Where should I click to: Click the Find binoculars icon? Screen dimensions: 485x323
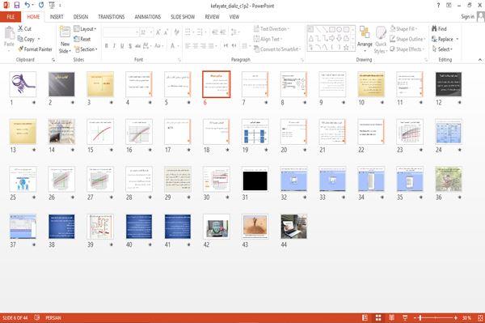pyautogui.click(x=434, y=28)
